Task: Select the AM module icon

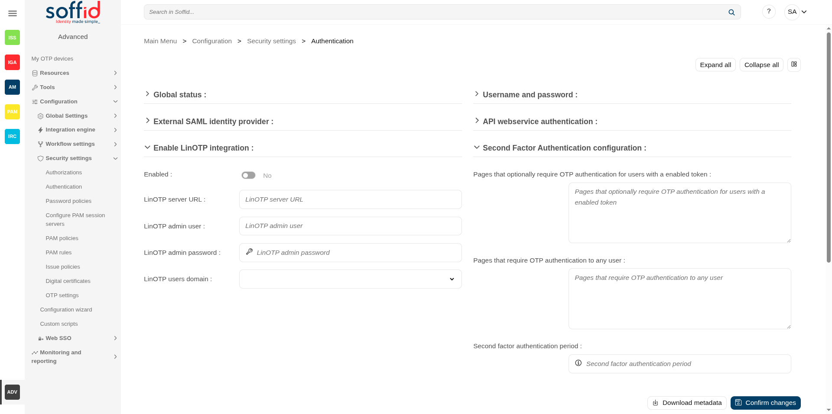Action: pos(12,87)
